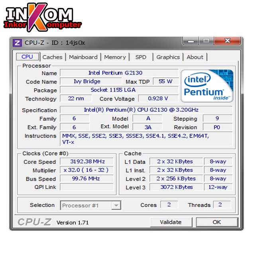
Task: Click the gray CPU-Z logo at bottom
Action: (x=35, y=222)
